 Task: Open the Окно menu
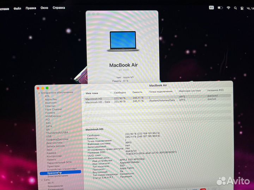point(44,8)
